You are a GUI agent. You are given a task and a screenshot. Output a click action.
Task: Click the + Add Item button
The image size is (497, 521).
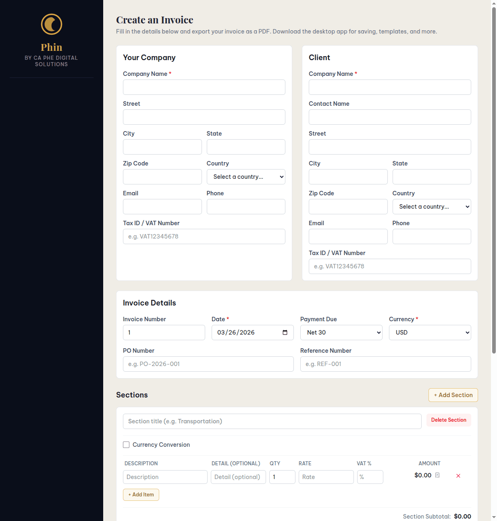(x=141, y=494)
